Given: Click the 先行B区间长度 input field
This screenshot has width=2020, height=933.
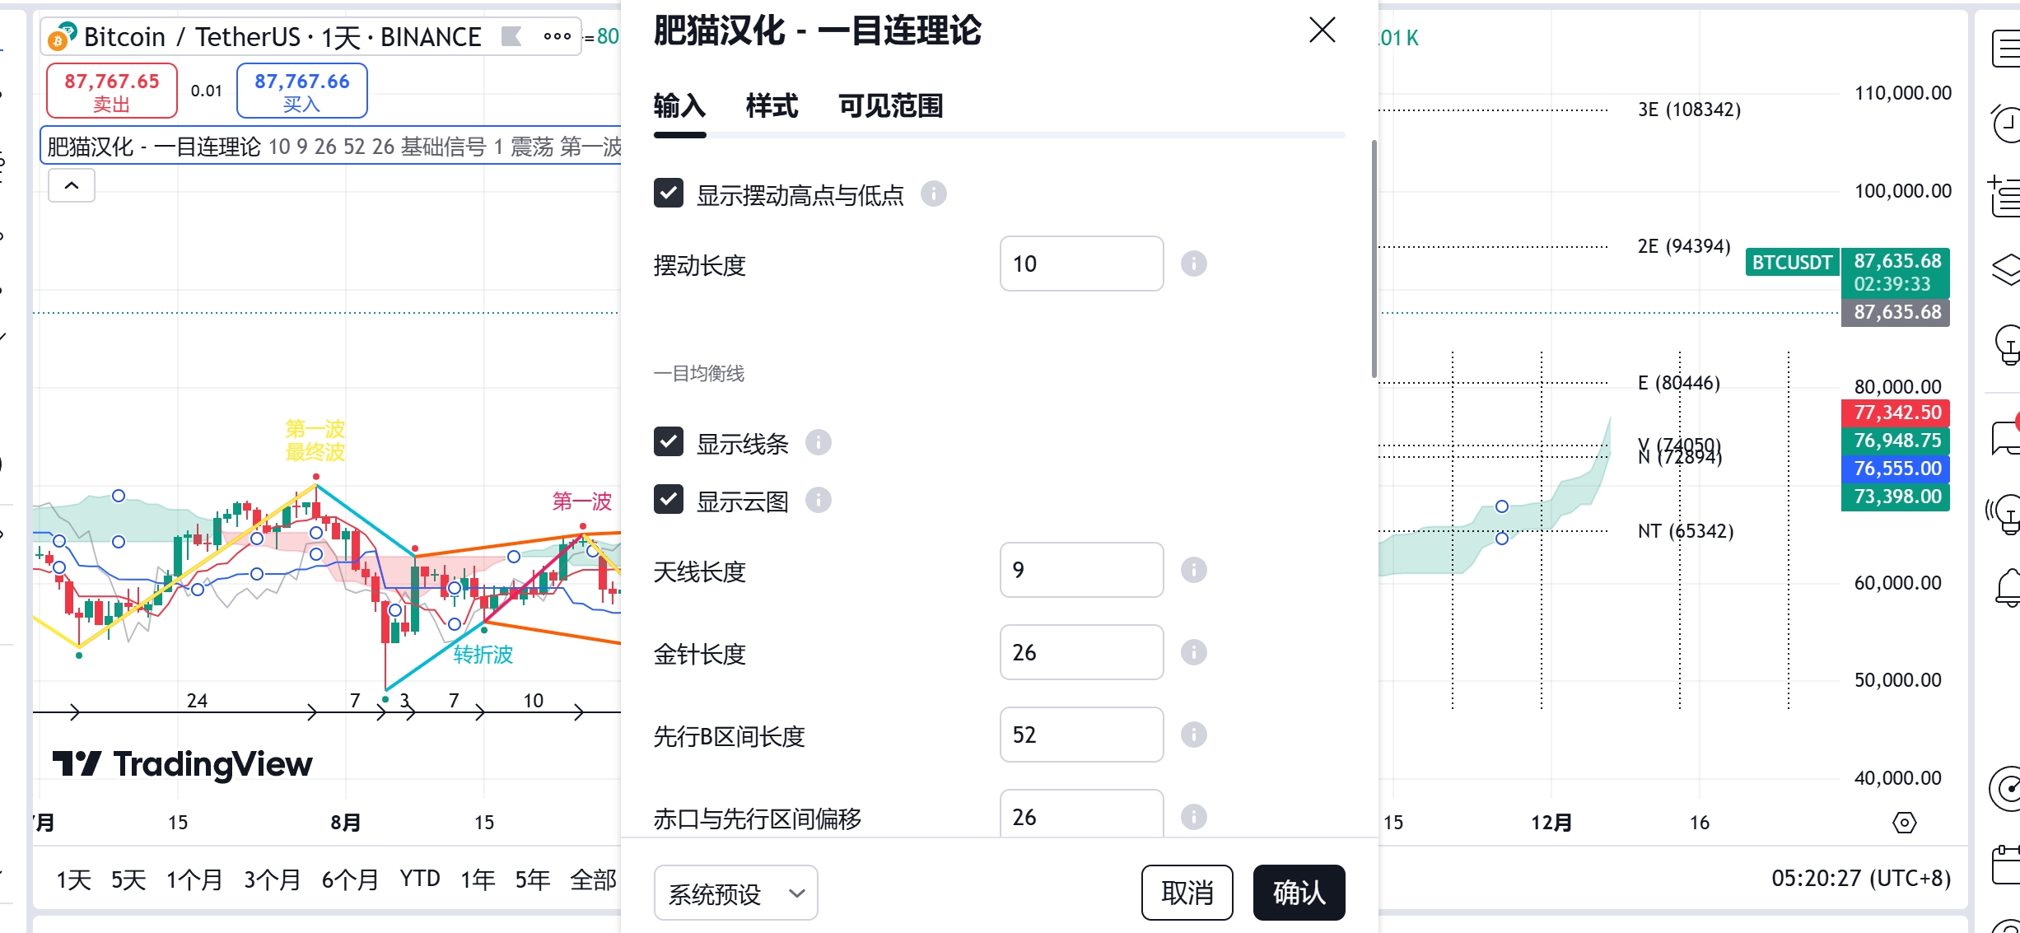Looking at the screenshot, I should pyautogui.click(x=1081, y=735).
